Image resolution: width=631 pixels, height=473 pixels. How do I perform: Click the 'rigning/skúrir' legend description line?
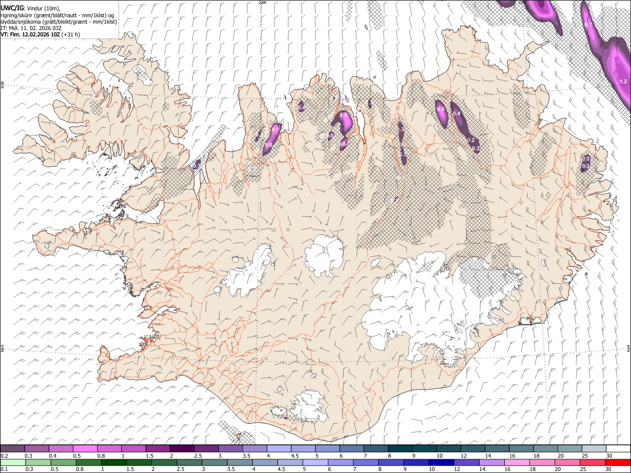point(57,15)
